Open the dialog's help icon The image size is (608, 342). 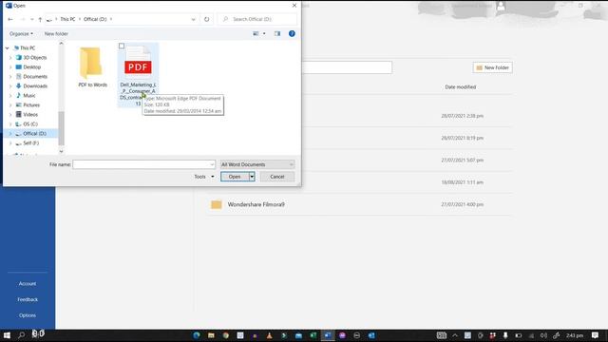292,34
